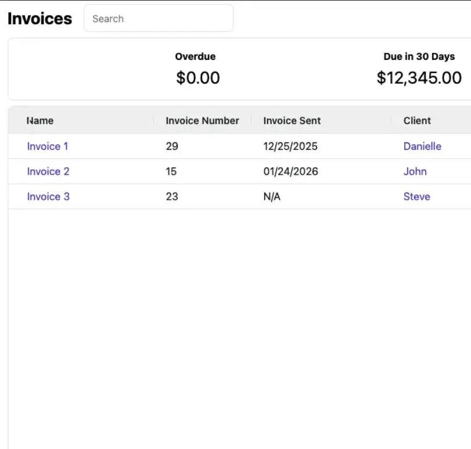Open Invoice 3 from the table
Image resolution: width=471 pixels, height=449 pixels.
coord(48,196)
